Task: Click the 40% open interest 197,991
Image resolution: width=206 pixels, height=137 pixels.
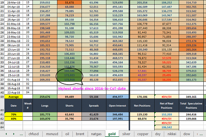Action: point(117,119)
